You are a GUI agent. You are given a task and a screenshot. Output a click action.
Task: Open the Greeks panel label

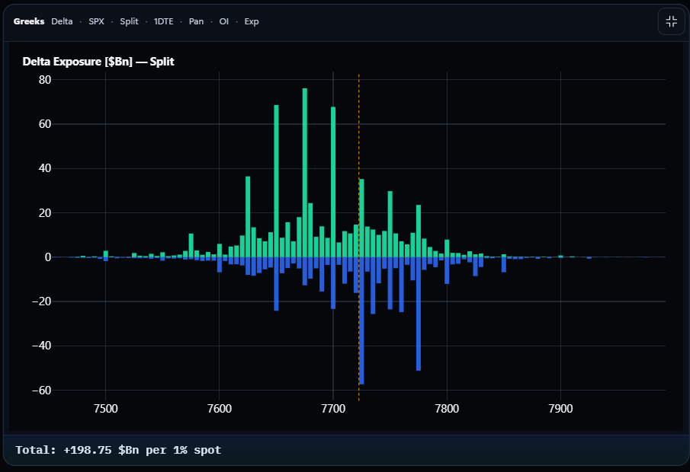(29, 21)
